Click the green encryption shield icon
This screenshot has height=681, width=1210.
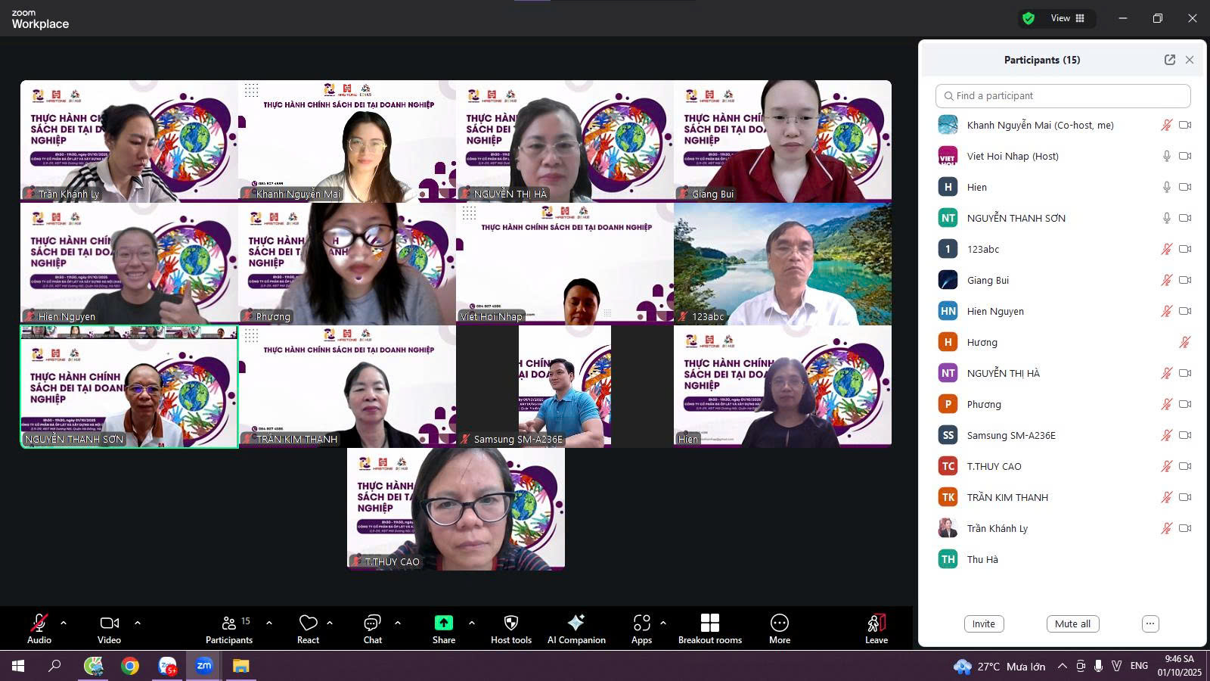pos(1028,18)
